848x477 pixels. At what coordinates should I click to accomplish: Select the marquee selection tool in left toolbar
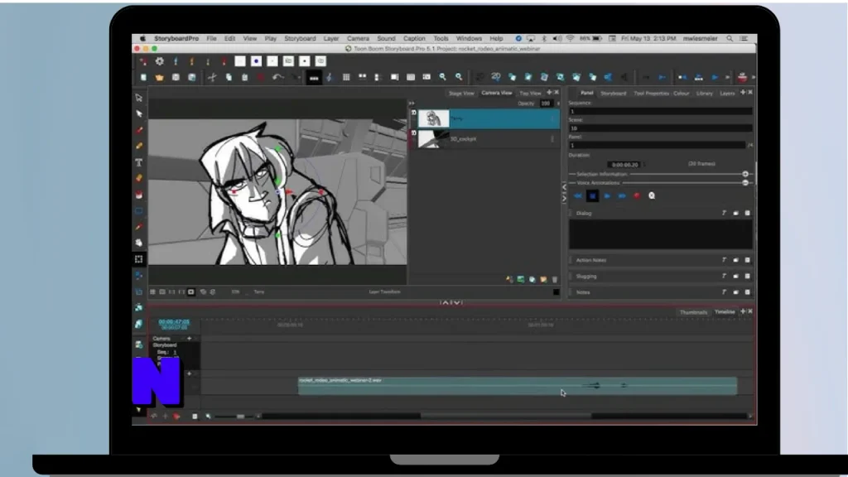(x=139, y=259)
